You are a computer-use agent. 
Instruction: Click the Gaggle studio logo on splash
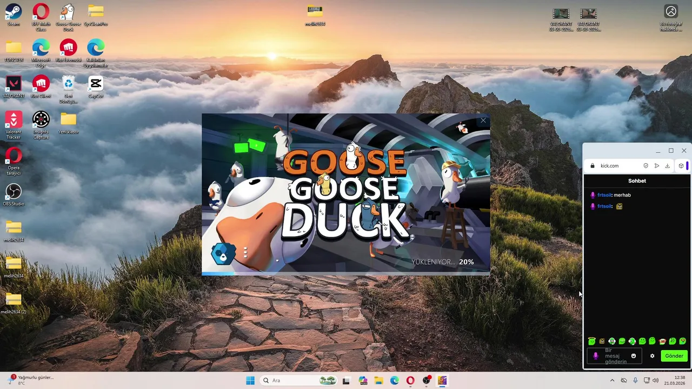tap(223, 253)
